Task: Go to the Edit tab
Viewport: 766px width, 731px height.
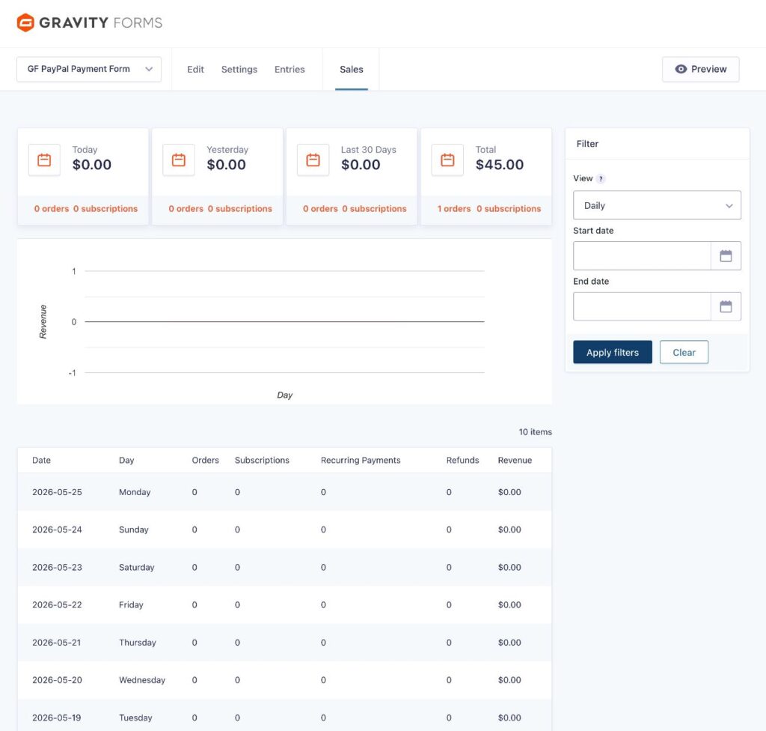Action: 195,70
